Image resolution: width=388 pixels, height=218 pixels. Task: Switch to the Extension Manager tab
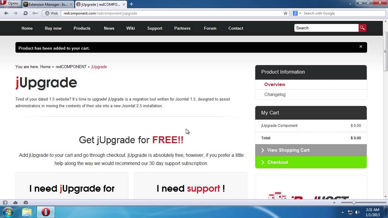click(48, 4)
